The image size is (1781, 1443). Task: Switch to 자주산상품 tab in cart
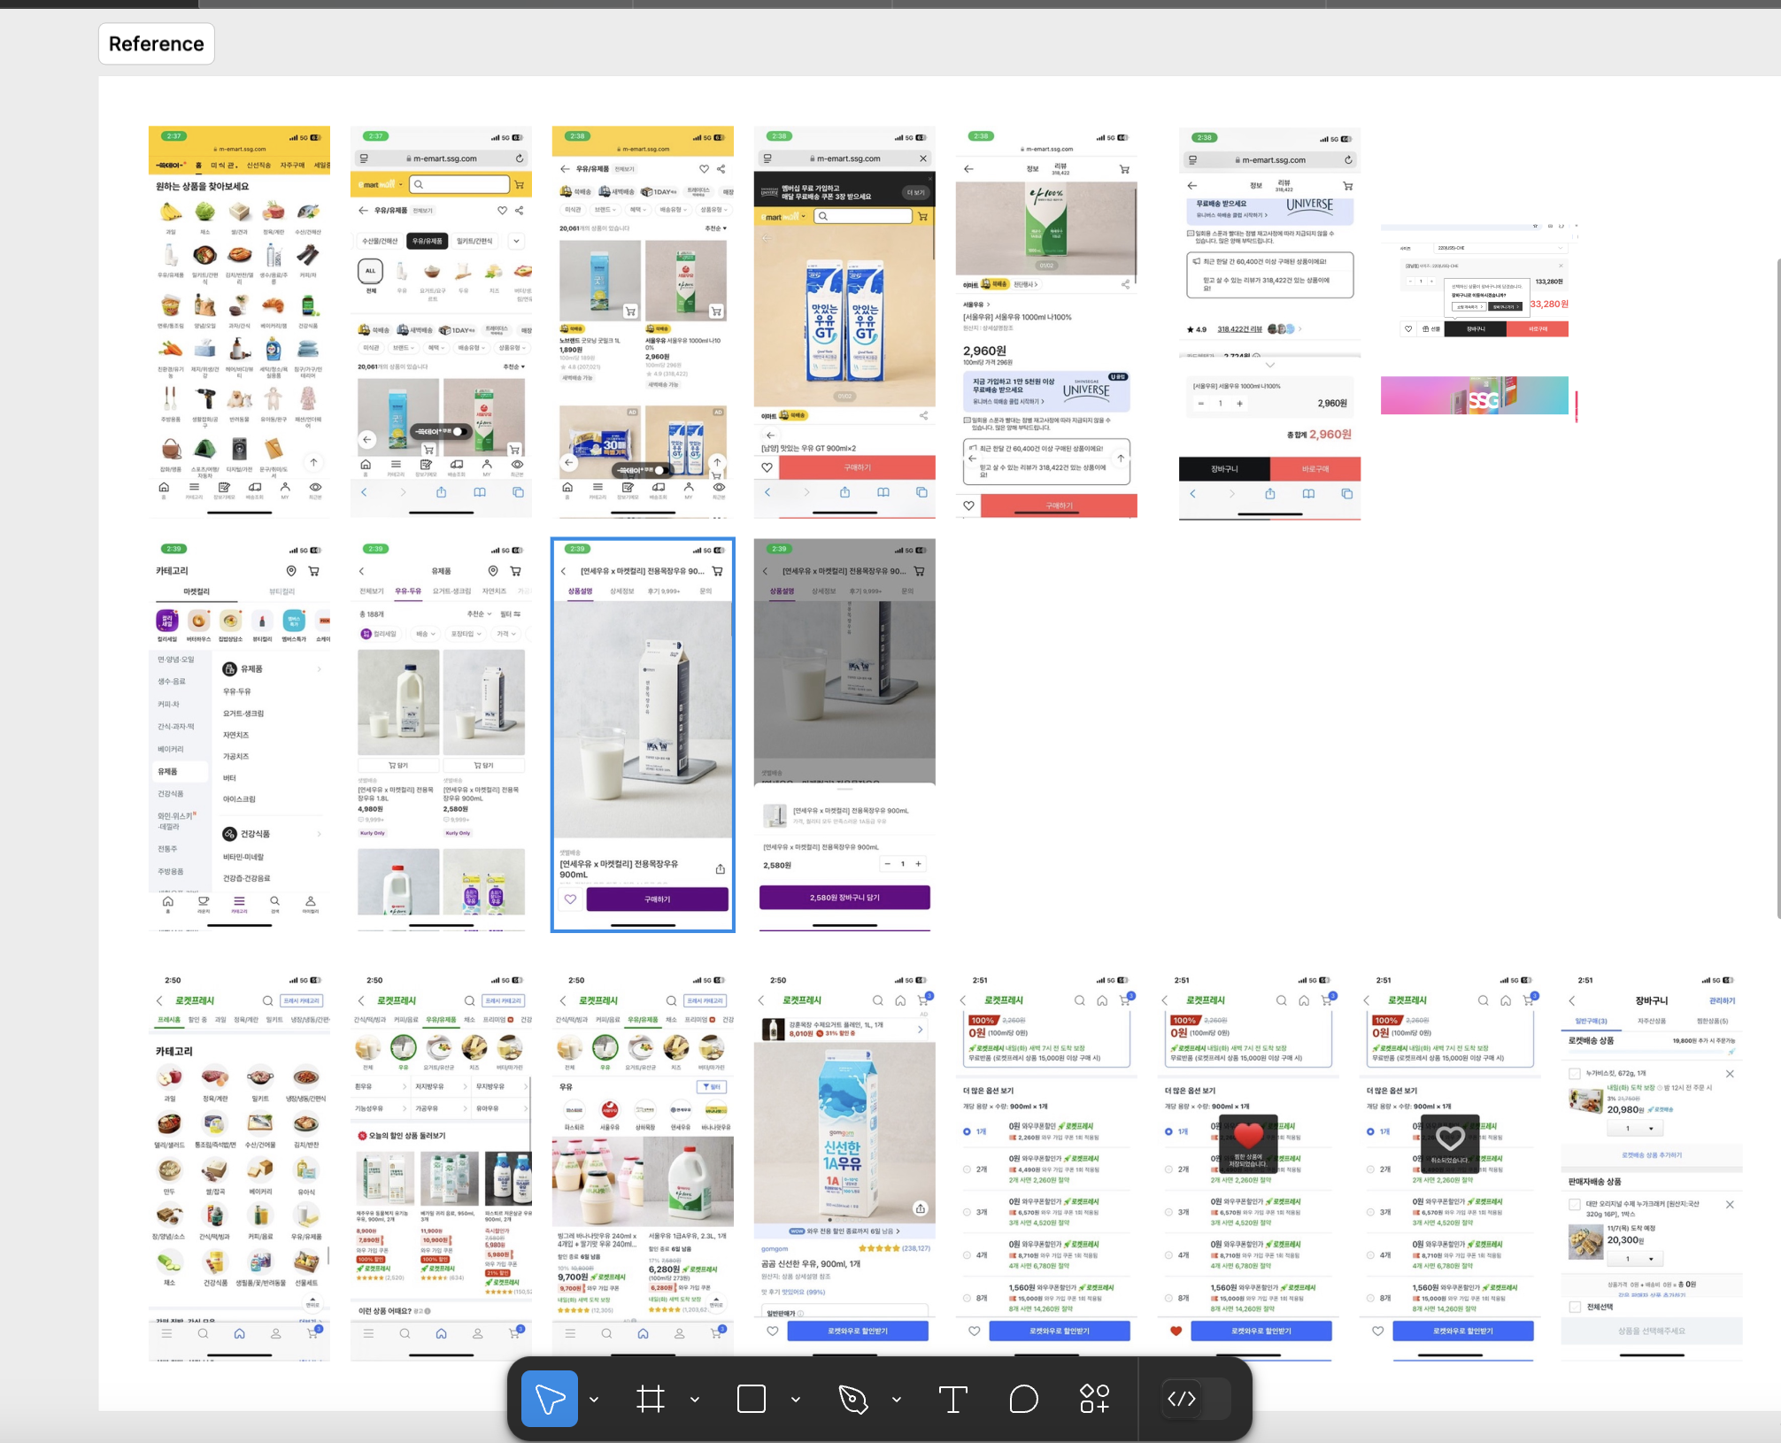[x=1652, y=1021]
